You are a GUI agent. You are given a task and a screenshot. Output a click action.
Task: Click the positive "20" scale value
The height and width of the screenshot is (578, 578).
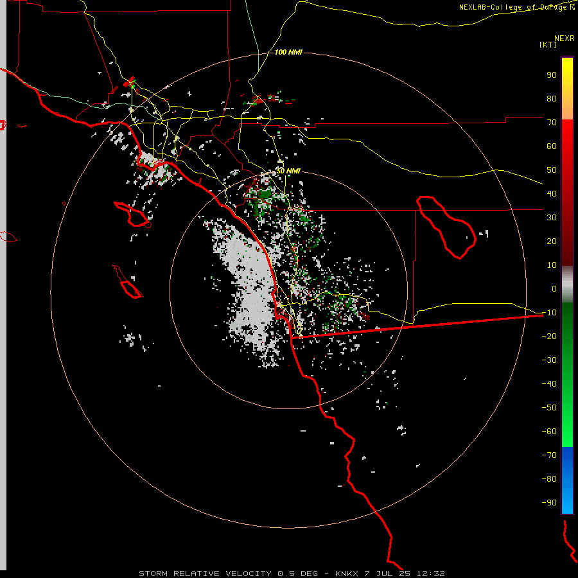[x=552, y=241]
